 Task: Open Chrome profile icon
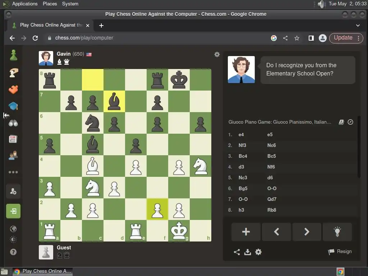pos(323,38)
